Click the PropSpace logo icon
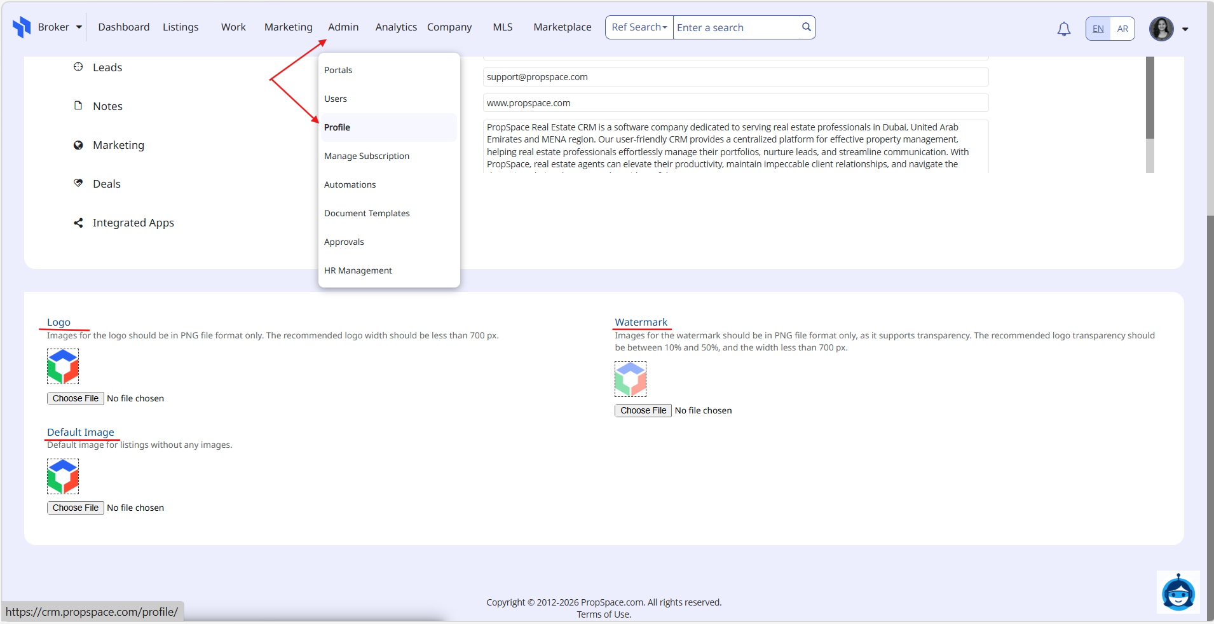 [22, 27]
